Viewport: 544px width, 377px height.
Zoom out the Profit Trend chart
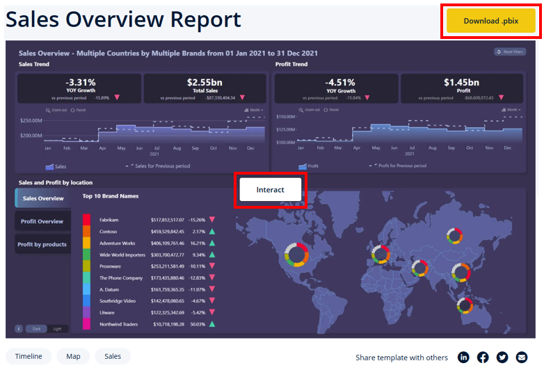[x=310, y=110]
